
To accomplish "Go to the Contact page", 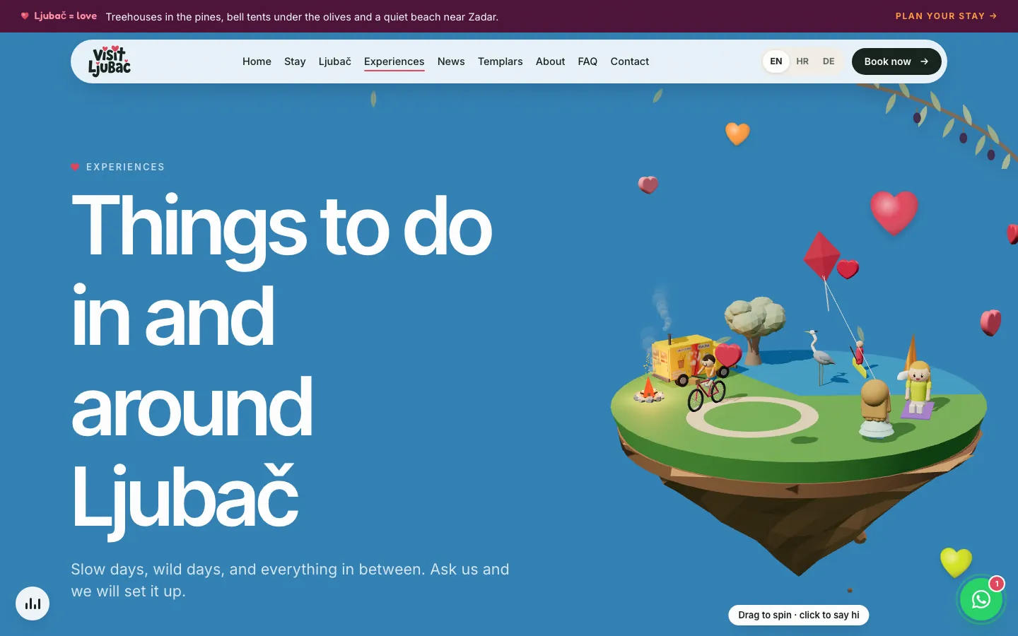I will (x=630, y=61).
